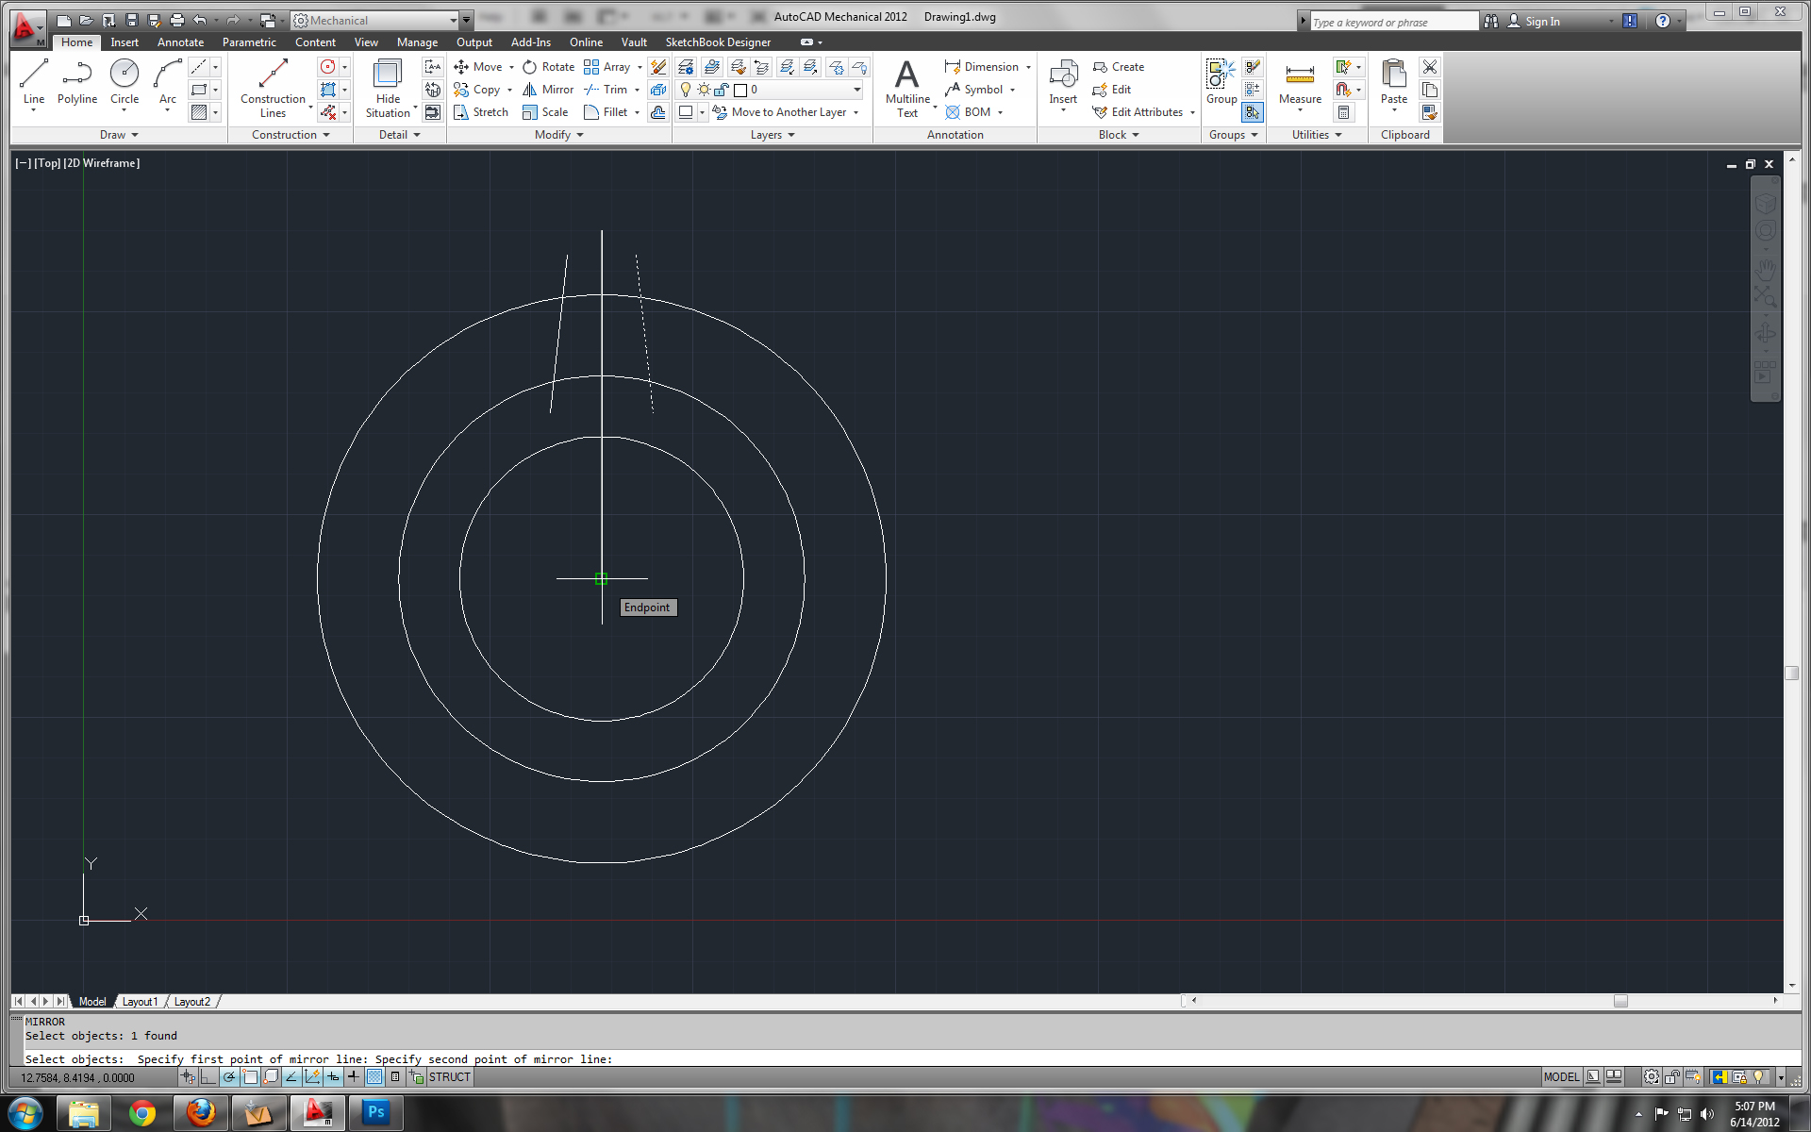
Task: Click the vertical scrollbar thumb at right
Action: 1792,673
